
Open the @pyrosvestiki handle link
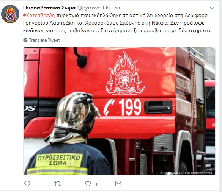93,8
